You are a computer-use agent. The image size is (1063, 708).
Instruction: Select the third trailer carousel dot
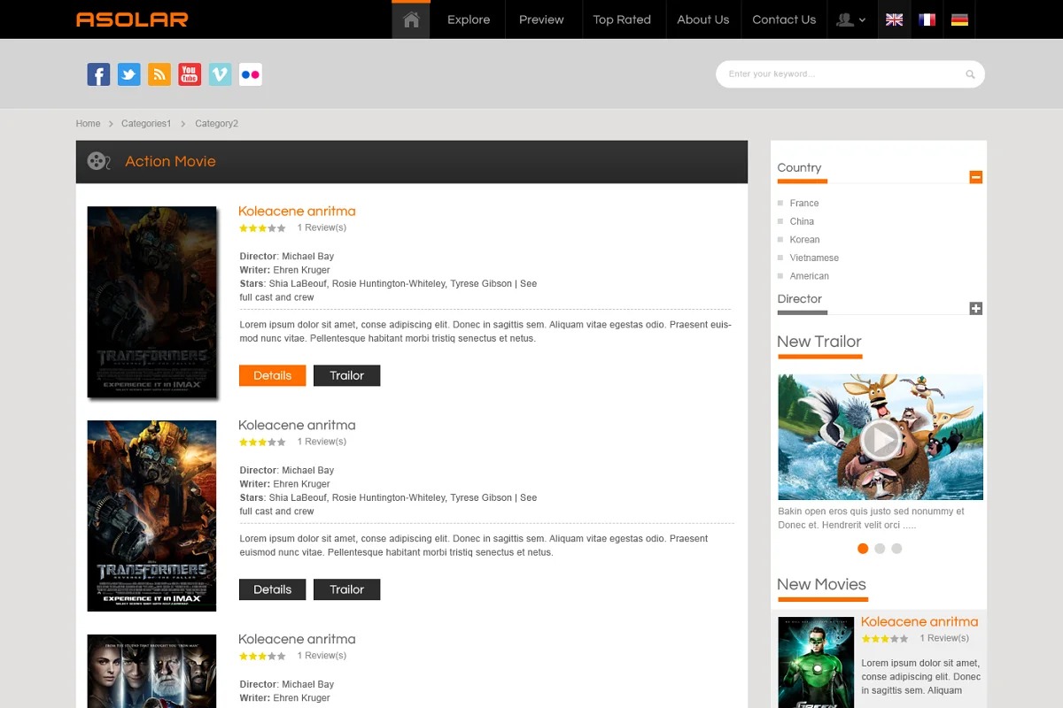pos(896,549)
